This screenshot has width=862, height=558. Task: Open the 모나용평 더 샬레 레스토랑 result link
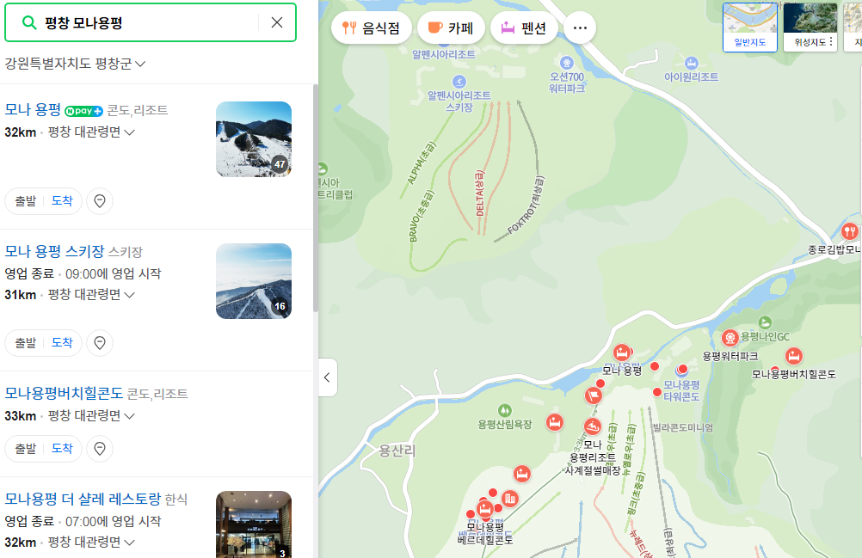click(83, 499)
